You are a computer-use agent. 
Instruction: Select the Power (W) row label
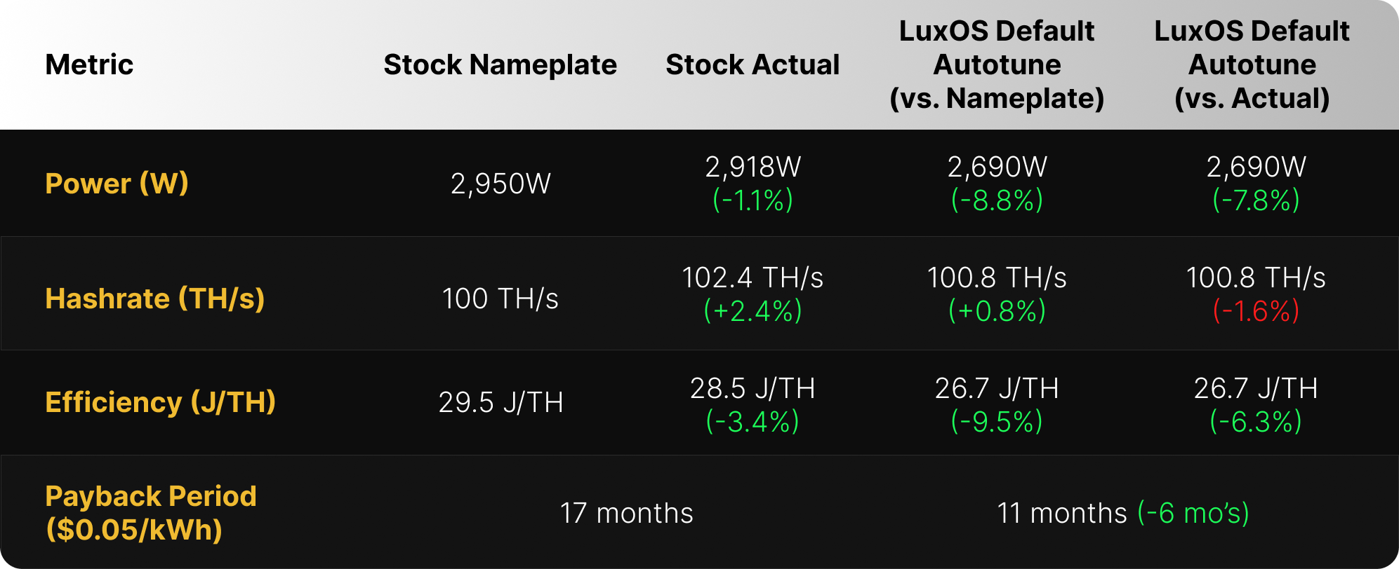coord(117,184)
